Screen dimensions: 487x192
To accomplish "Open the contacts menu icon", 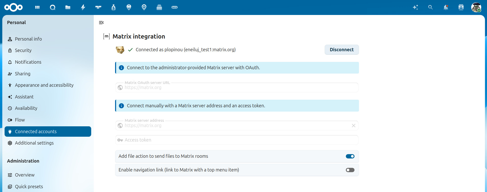I will pyautogui.click(x=461, y=7).
